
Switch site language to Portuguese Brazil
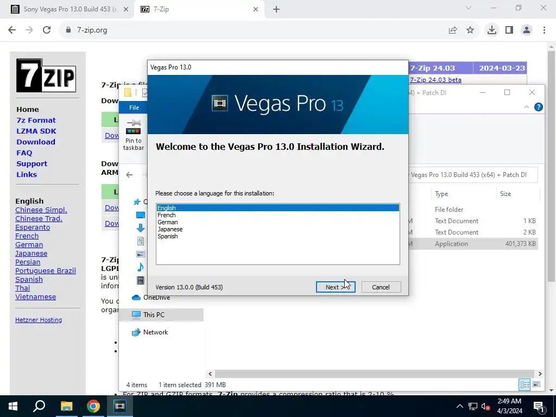tap(46, 270)
